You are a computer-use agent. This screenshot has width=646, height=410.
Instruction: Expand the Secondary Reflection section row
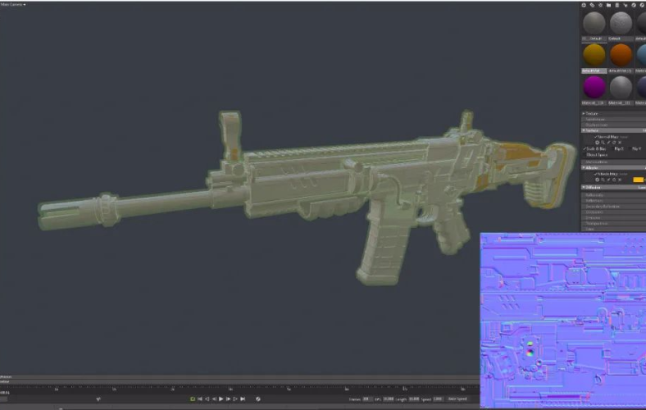click(x=613, y=206)
